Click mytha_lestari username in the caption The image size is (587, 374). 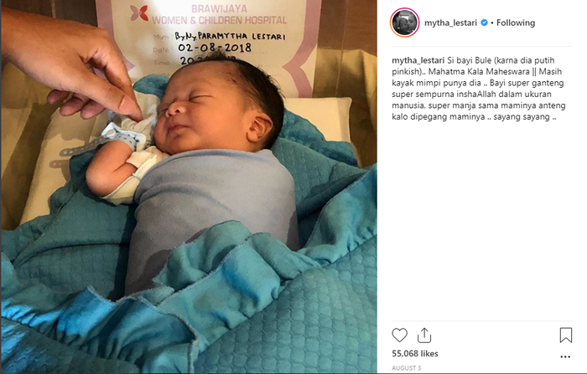(x=418, y=60)
